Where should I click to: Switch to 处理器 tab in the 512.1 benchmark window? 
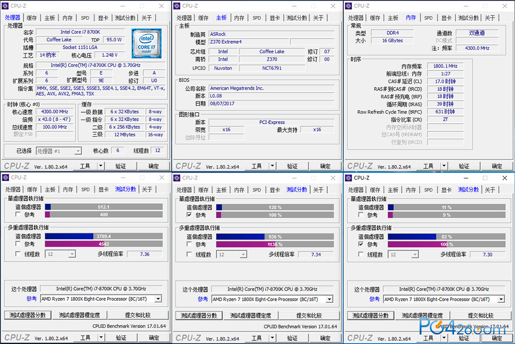click(x=13, y=190)
